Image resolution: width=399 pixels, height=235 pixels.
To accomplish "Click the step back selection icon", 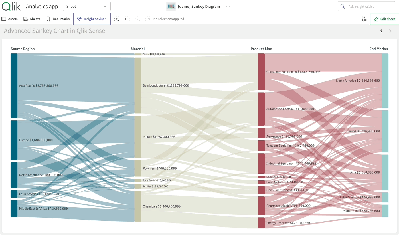I will (x=127, y=19).
